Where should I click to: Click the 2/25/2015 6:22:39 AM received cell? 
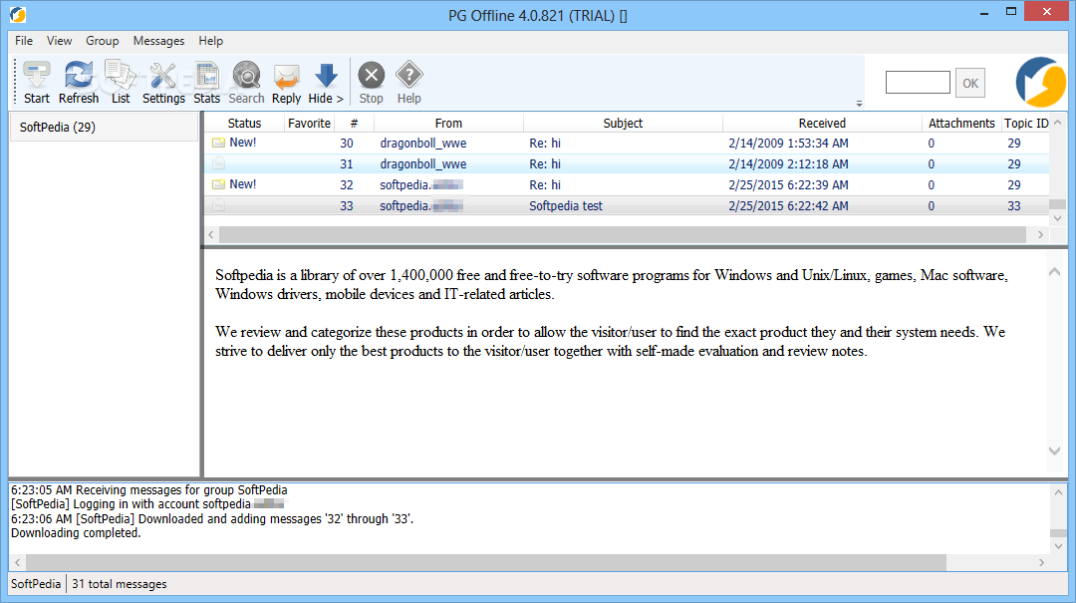(788, 184)
